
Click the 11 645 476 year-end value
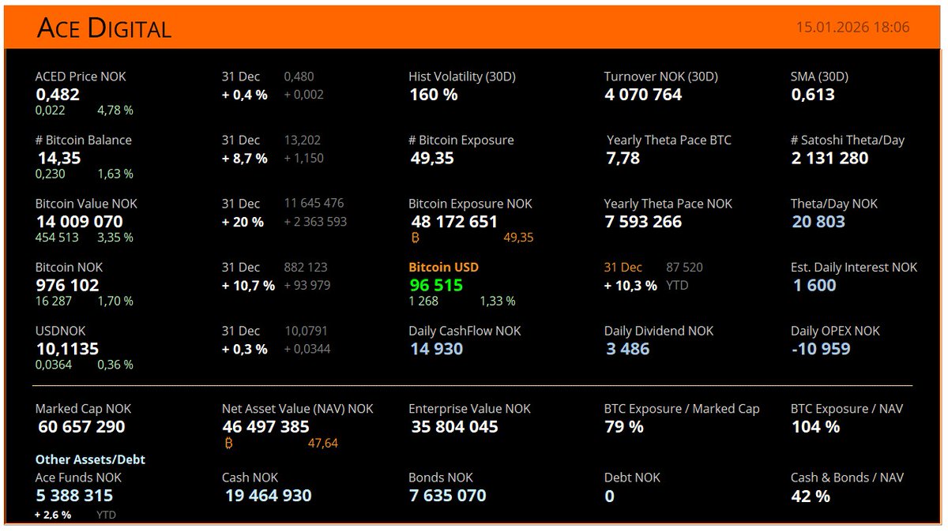[314, 204]
